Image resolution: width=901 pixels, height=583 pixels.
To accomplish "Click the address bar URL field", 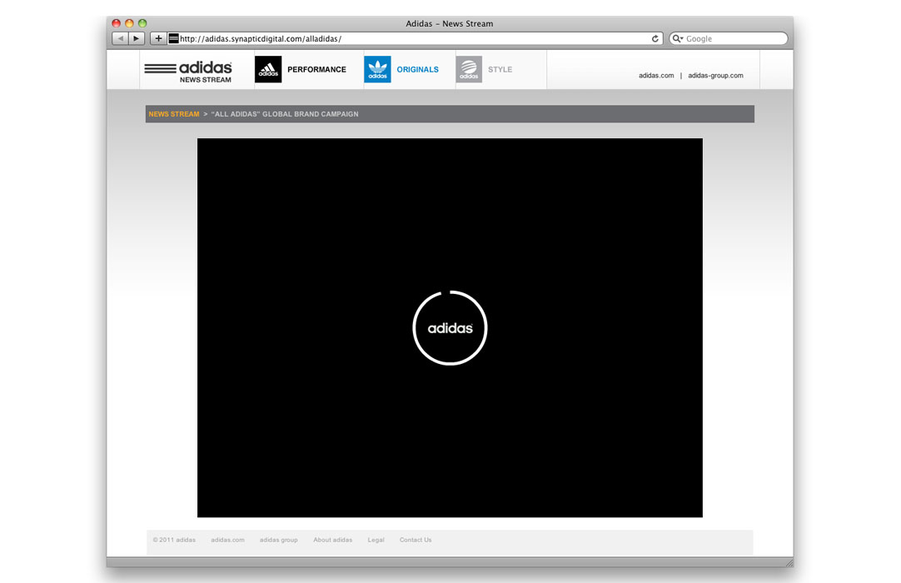I will [415, 38].
